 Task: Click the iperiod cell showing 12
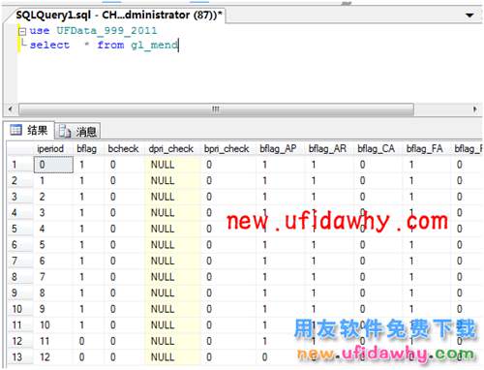[53, 357]
